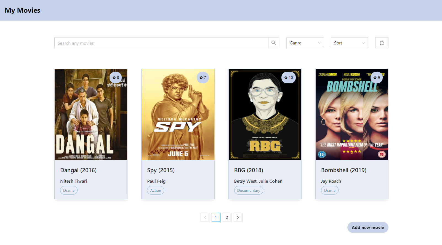The width and height of the screenshot is (442, 245).
Task: Open the Dangal movie poster
Action: click(x=91, y=114)
